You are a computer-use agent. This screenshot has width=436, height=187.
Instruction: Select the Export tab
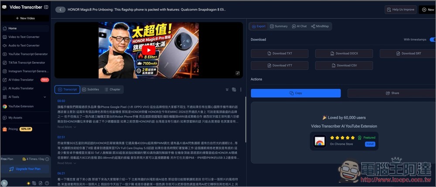pyautogui.click(x=259, y=27)
